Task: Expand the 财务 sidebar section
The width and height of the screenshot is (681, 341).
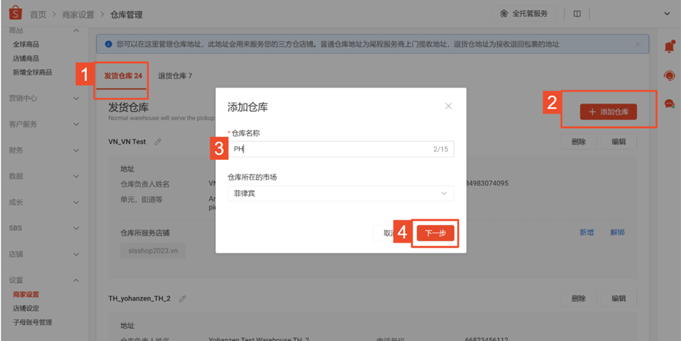Action: tap(77, 151)
